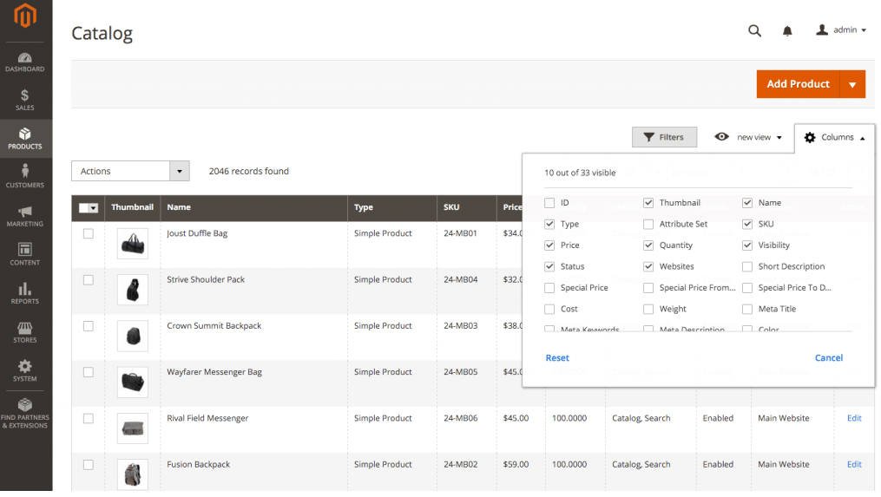Image resolution: width=881 pixels, height=497 pixels.
Task: Click the Joust Duffle Bag thumbnail
Action: 133,244
